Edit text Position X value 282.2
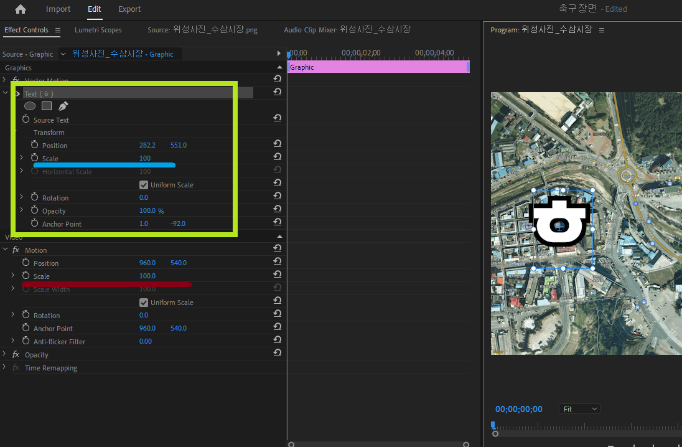Image resolution: width=682 pixels, height=447 pixels. [x=147, y=145]
